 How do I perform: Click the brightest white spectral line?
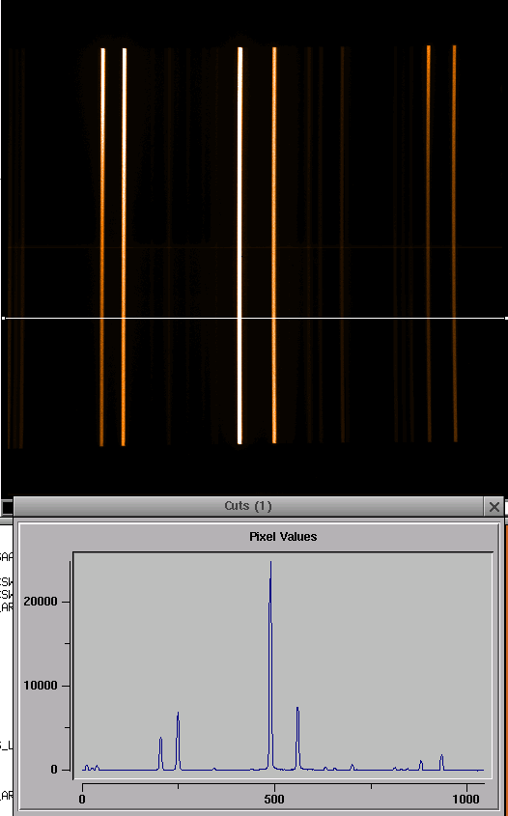tap(240, 245)
